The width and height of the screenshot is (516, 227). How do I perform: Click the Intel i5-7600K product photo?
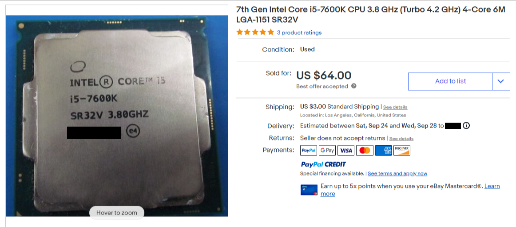(x=117, y=116)
